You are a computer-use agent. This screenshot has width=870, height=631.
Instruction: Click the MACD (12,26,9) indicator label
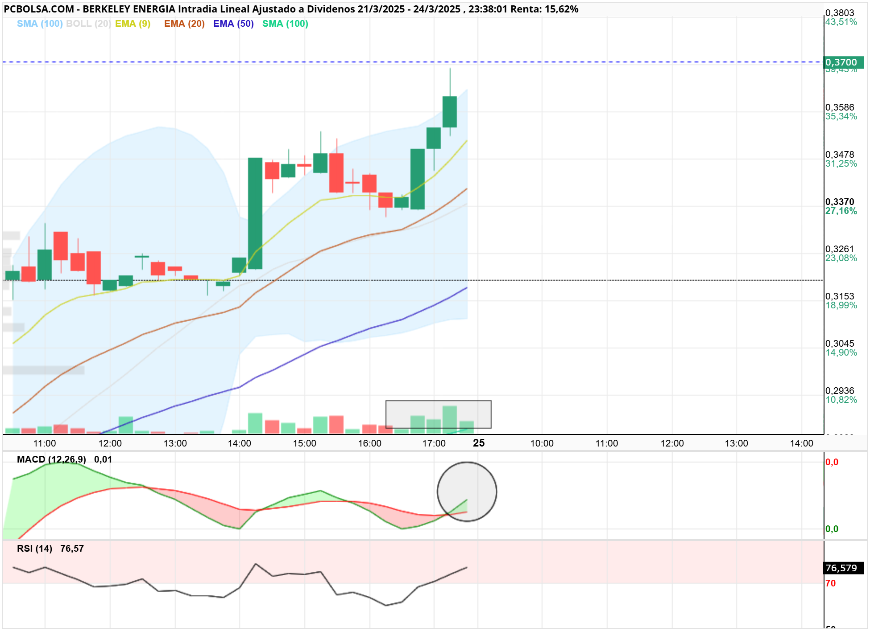(51, 459)
